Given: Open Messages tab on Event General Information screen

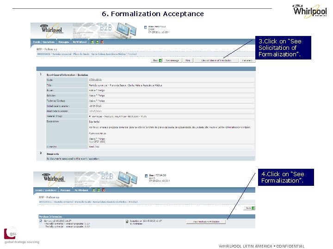Looking at the screenshot, I should 63,42.
